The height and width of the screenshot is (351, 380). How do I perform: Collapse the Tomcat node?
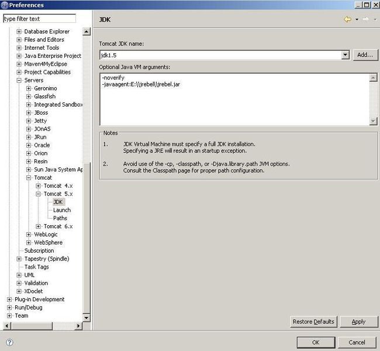(x=29, y=178)
